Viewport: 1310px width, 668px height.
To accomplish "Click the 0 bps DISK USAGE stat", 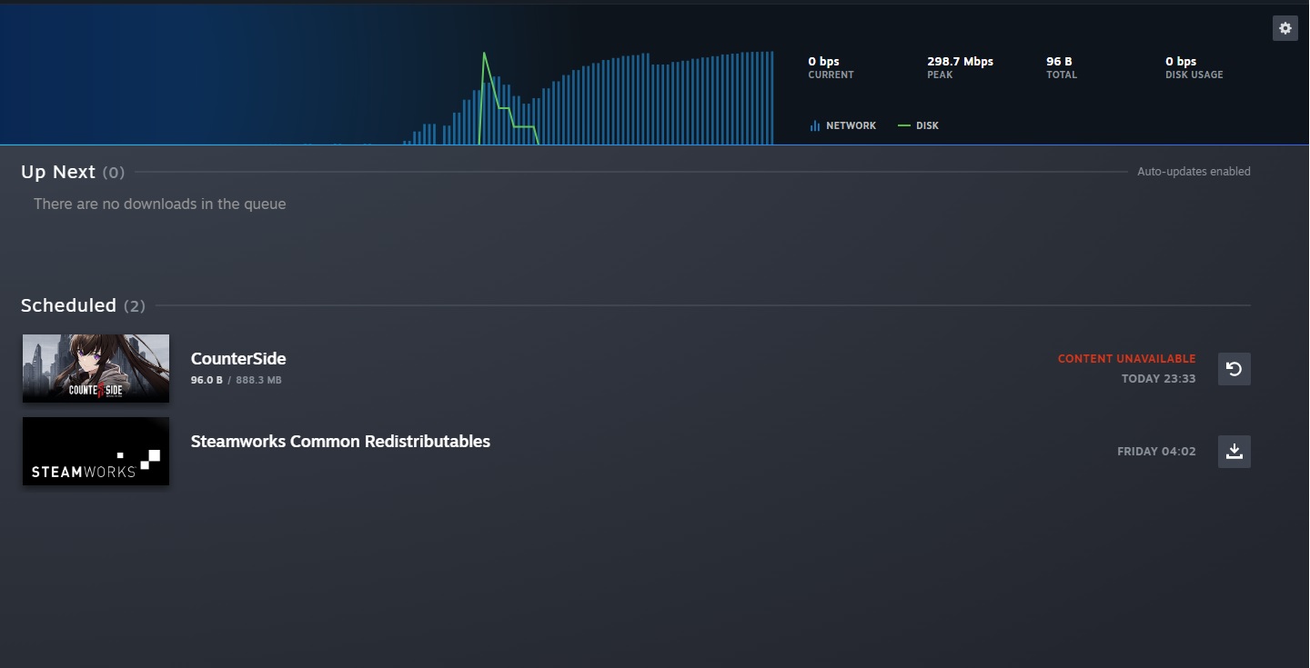I will coord(1194,67).
